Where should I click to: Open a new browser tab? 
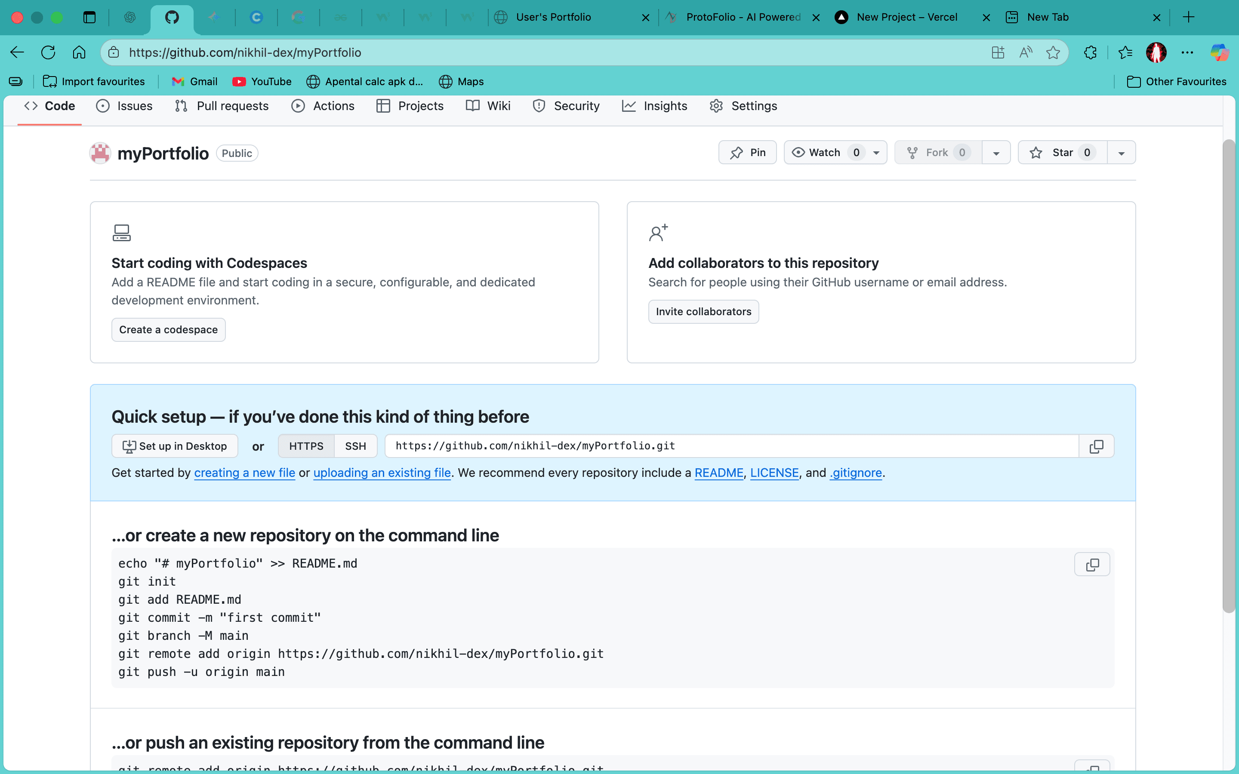pos(1189,17)
